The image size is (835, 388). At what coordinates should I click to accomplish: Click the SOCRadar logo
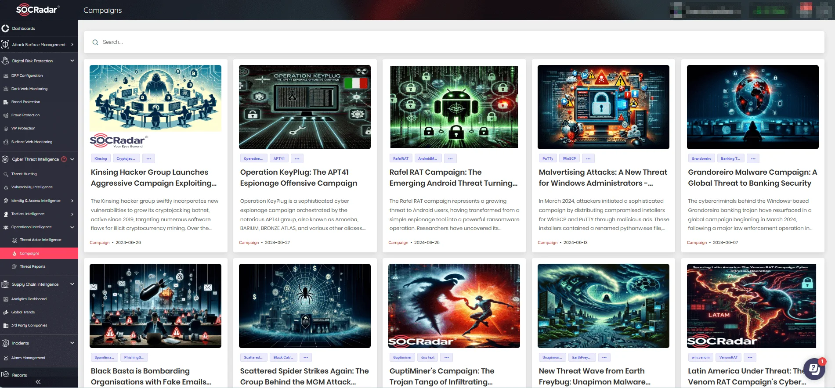pos(38,10)
